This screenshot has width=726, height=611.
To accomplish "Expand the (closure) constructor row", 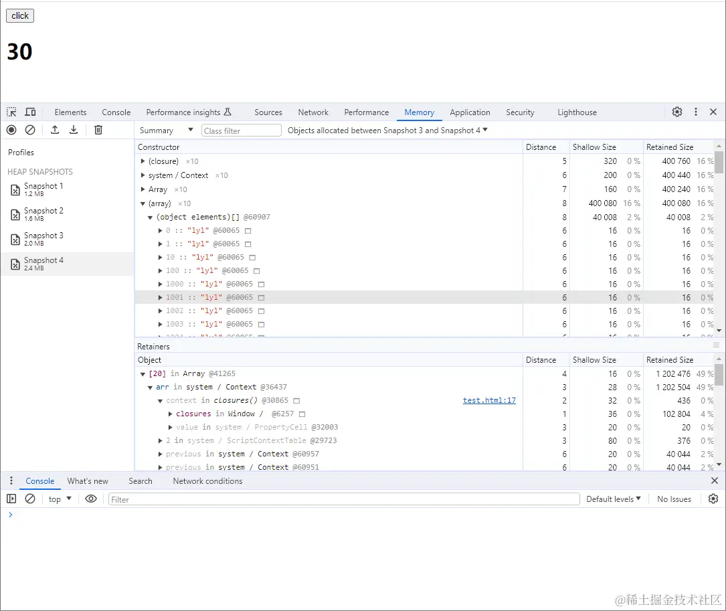I will [x=143, y=161].
